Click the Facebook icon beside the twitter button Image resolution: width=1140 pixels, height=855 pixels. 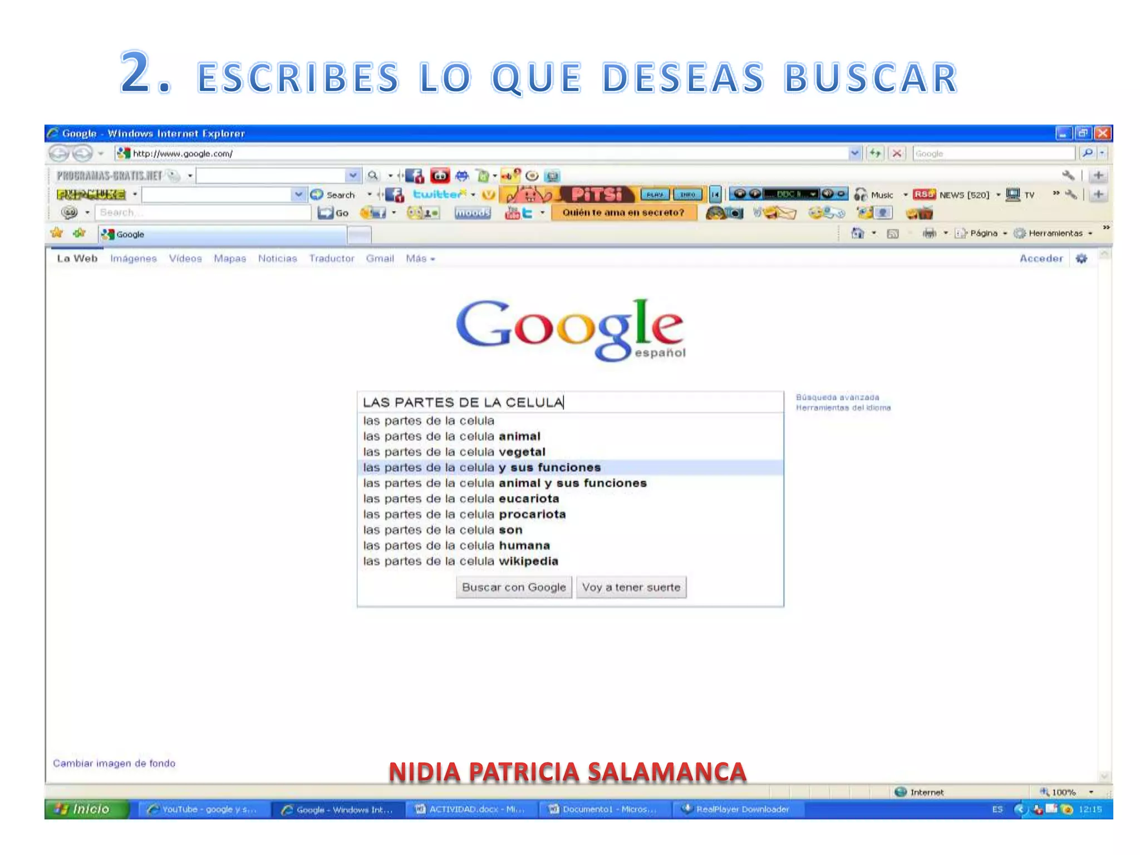(394, 195)
